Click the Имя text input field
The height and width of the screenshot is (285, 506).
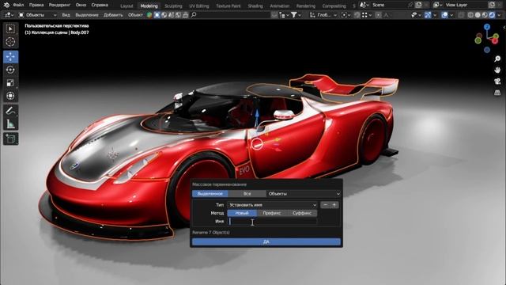click(272, 222)
